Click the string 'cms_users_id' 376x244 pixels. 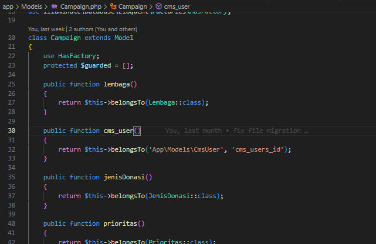point(258,149)
